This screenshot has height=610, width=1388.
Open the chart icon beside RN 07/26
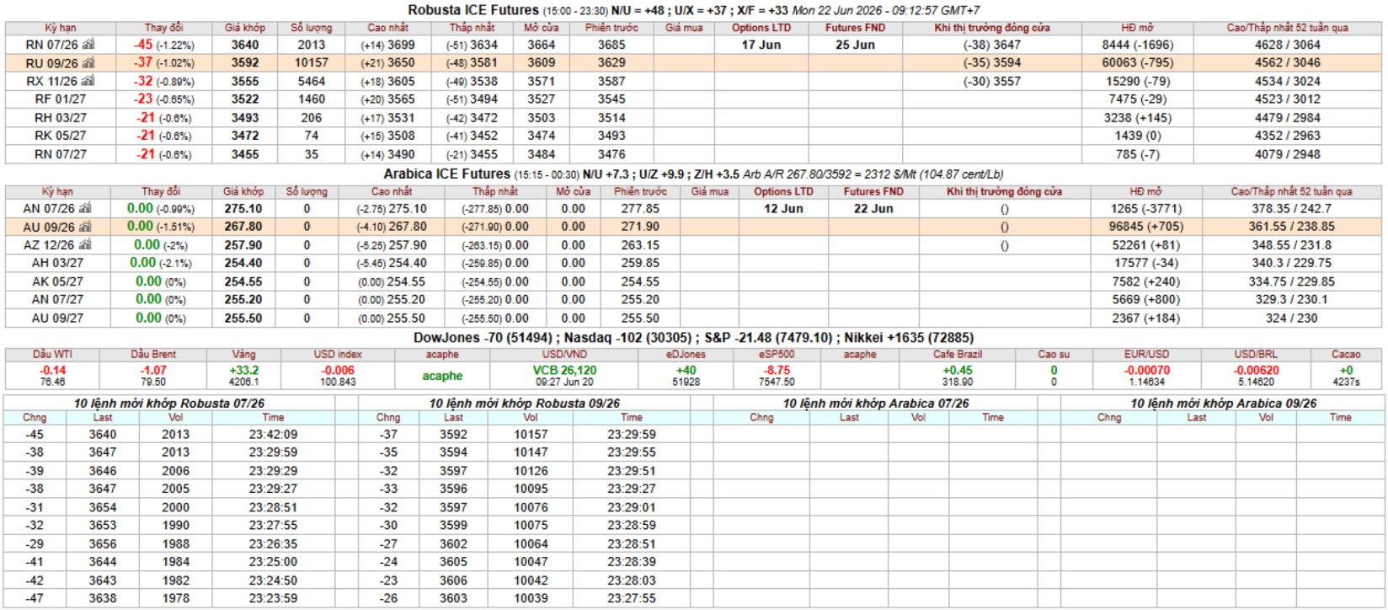88,45
